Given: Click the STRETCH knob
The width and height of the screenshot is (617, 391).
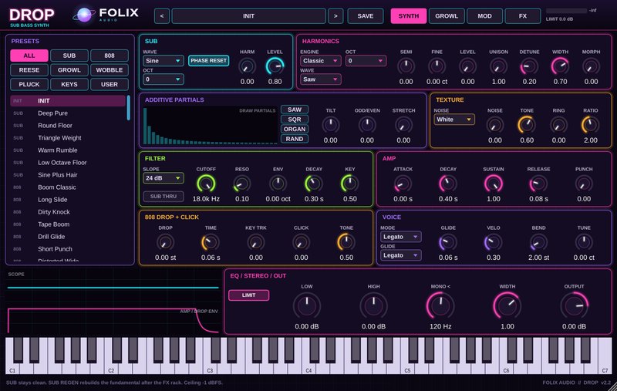Looking at the screenshot, I should [x=403, y=125].
